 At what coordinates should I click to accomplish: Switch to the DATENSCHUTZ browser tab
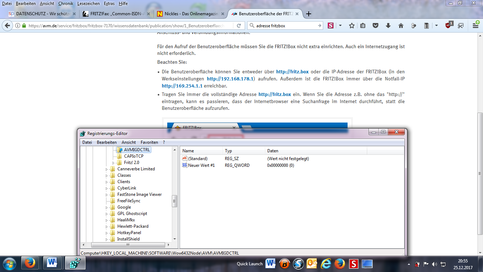(x=42, y=14)
